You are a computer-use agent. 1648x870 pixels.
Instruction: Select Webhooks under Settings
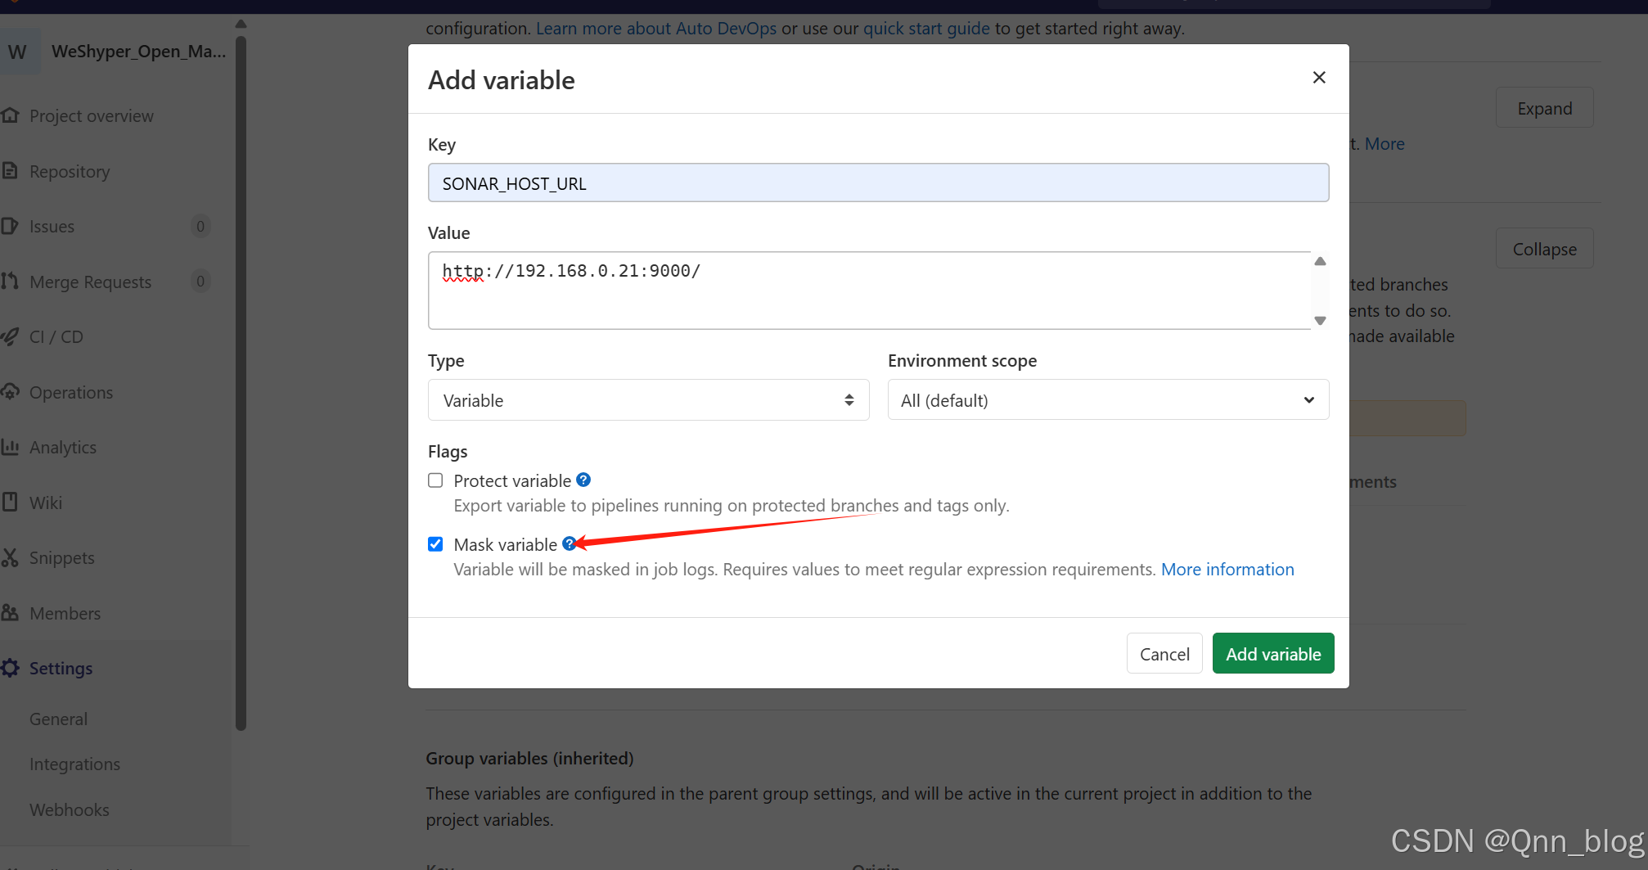click(70, 809)
